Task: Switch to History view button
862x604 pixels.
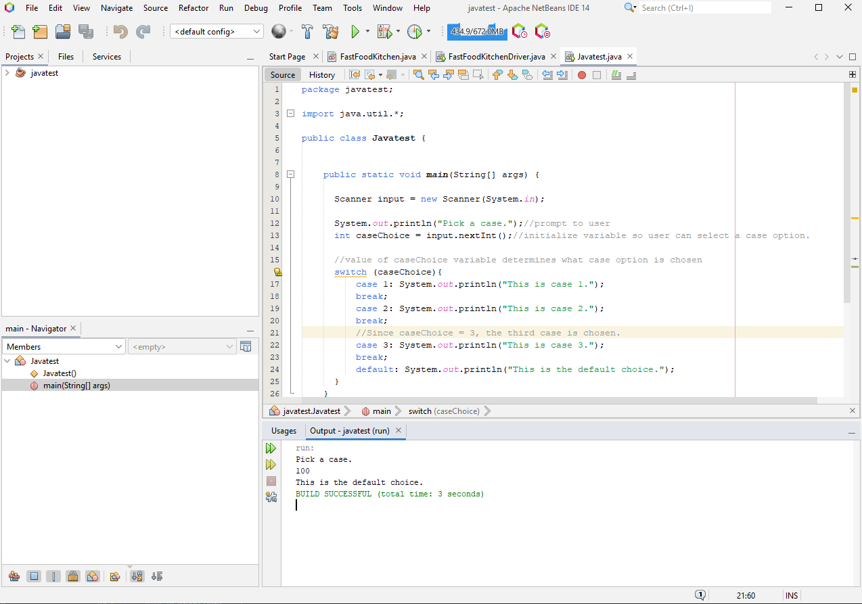Action: click(x=322, y=75)
